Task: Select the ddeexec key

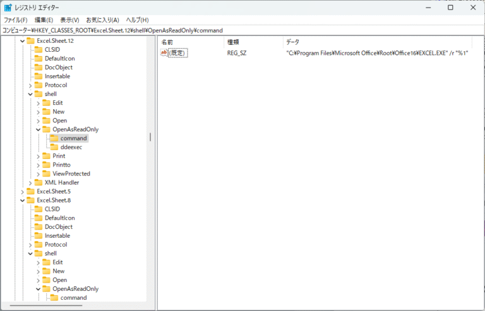Action: [x=71, y=147]
